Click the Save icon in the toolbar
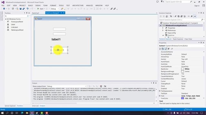This screenshot has width=206, height=115. point(21,9)
